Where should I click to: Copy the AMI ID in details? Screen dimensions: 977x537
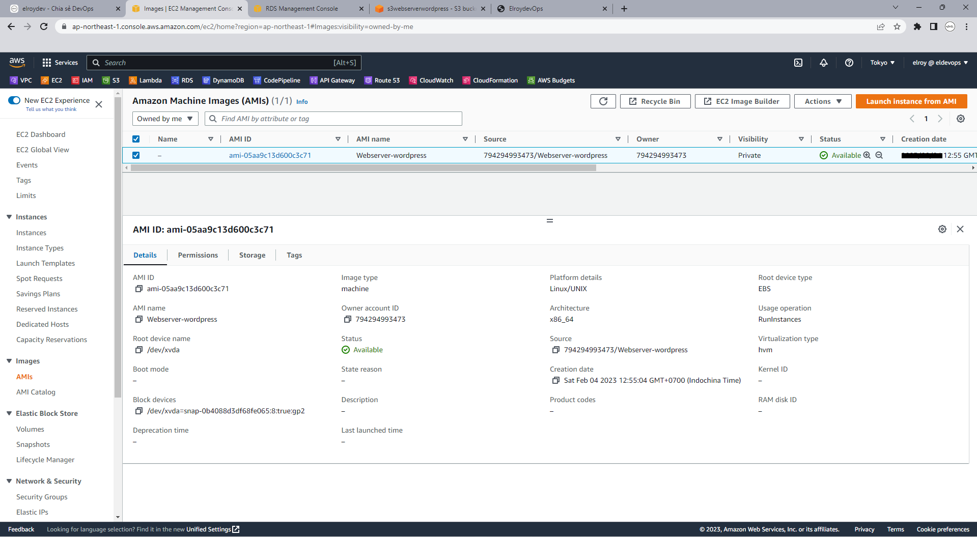[138, 289]
